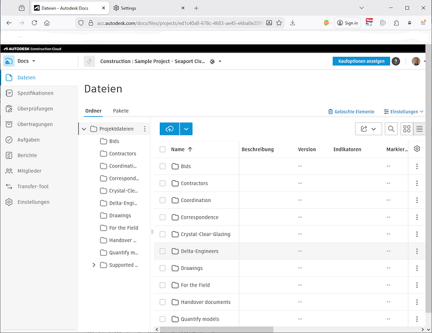This screenshot has height=333, width=432.
Task: Open Berichte in the sidebar
Action: [x=27, y=155]
